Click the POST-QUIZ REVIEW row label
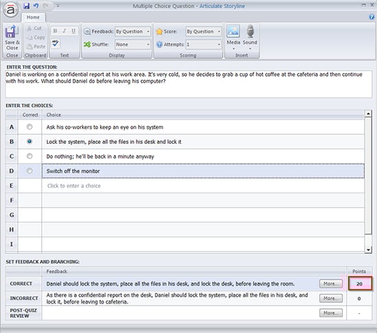 [x=23, y=313]
